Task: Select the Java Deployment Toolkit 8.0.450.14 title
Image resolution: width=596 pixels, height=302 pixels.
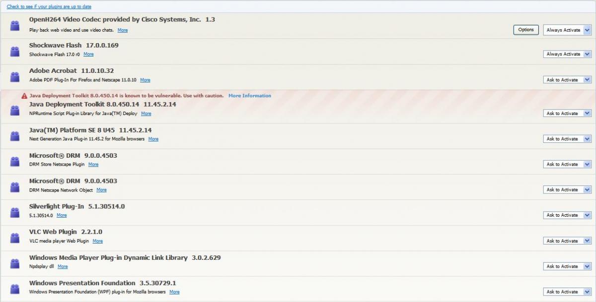Action: 103,105
